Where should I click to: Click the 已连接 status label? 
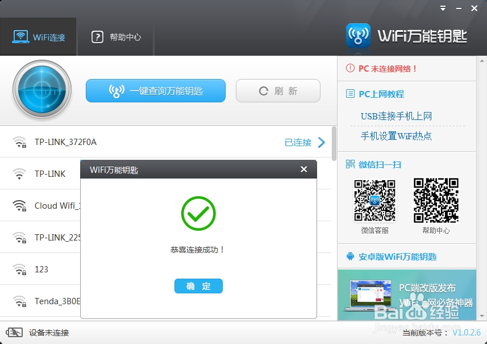click(298, 142)
